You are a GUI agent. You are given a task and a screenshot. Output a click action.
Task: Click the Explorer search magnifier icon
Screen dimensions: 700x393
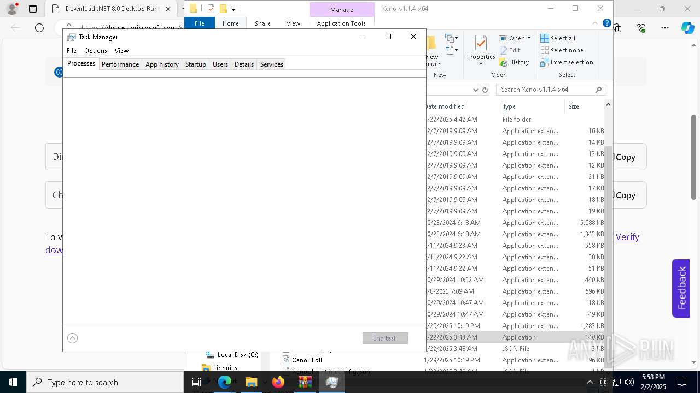(x=599, y=90)
